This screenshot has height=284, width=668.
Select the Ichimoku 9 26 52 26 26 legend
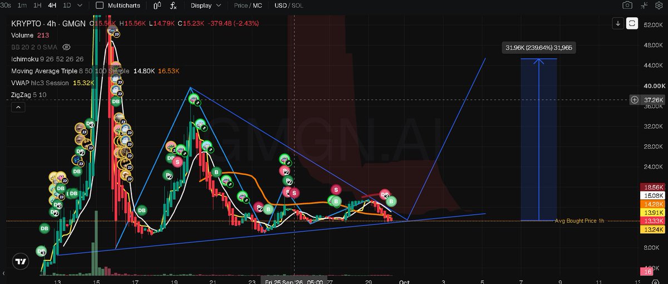click(47, 59)
